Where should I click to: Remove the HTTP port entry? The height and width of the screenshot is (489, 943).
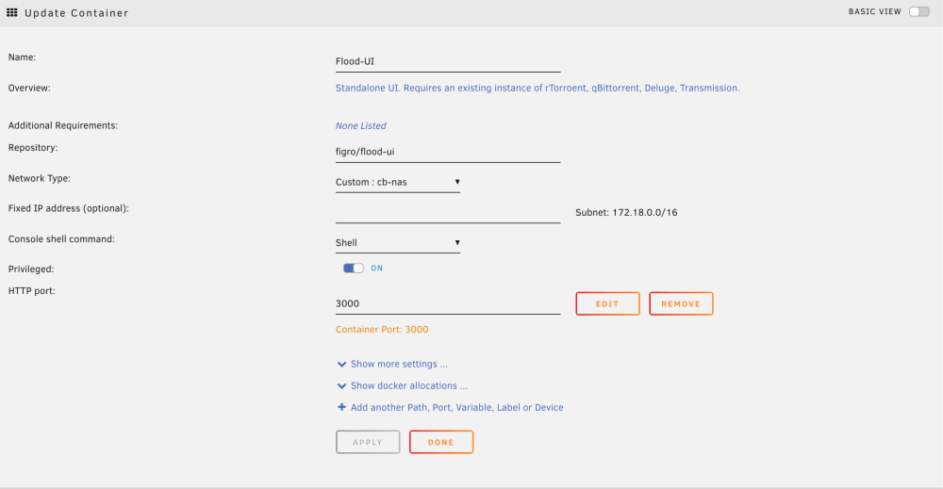(681, 304)
